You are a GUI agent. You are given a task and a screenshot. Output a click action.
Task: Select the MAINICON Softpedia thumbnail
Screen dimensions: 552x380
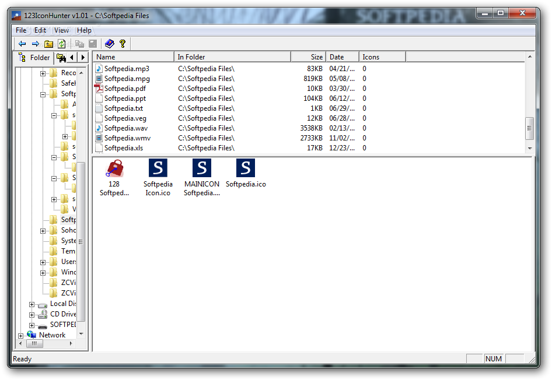click(202, 168)
